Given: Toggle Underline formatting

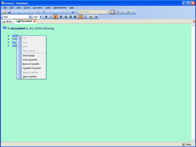Looking at the screenshot, I should pos(55,17).
